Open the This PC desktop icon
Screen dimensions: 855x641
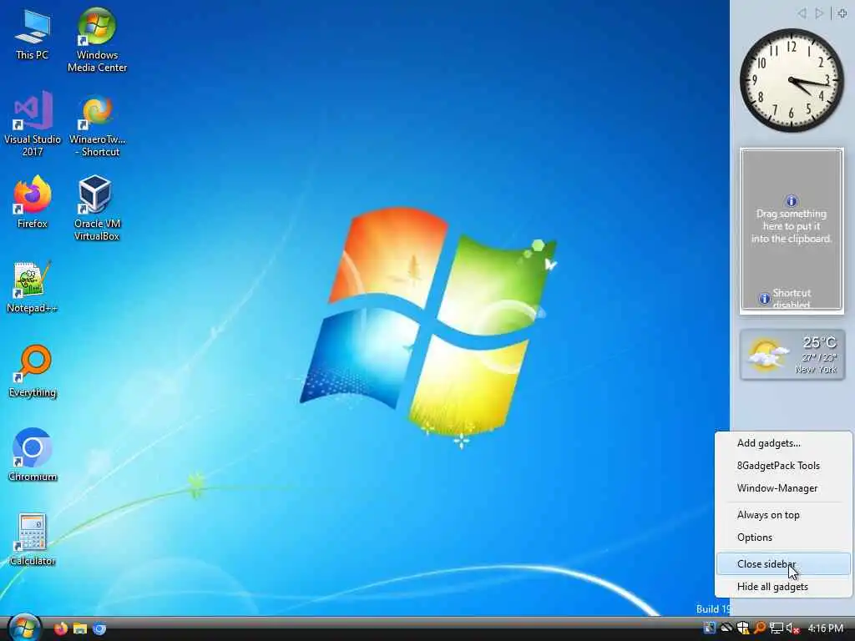pyautogui.click(x=33, y=33)
